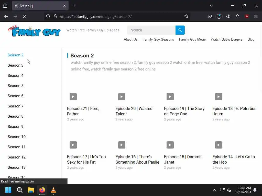Open the Firefox account profile icon

[228, 16]
